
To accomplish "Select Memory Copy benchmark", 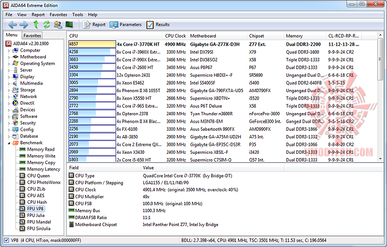I will click(x=41, y=163).
